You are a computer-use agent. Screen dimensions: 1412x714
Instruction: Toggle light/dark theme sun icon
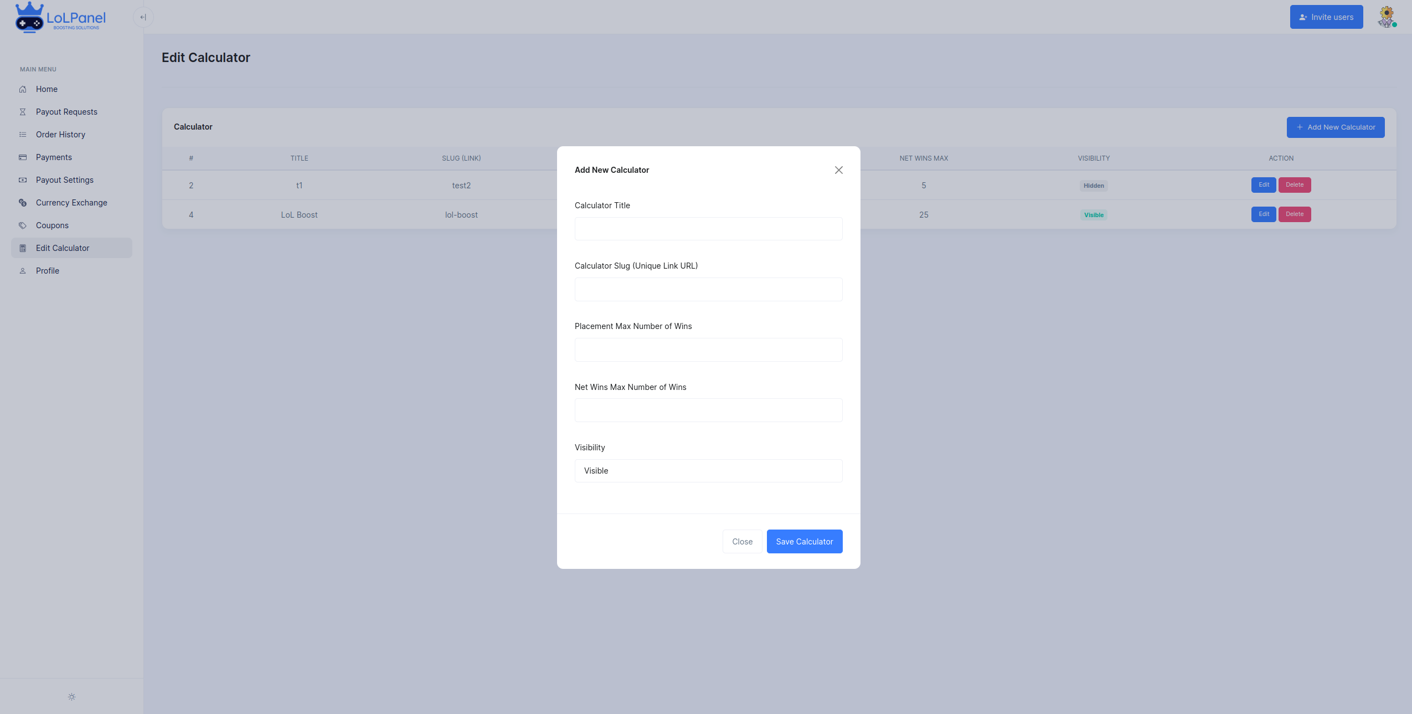coord(71,697)
